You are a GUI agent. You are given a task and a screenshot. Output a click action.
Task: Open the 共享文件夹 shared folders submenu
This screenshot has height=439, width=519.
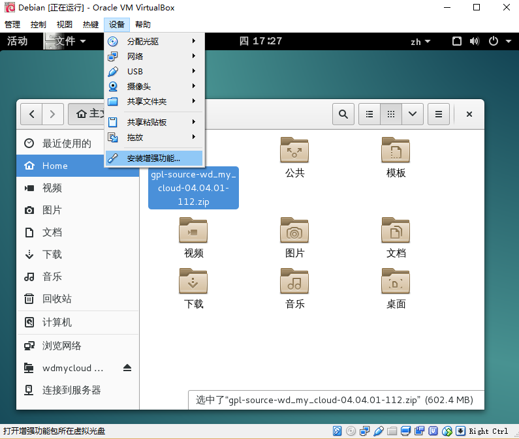tap(154, 101)
